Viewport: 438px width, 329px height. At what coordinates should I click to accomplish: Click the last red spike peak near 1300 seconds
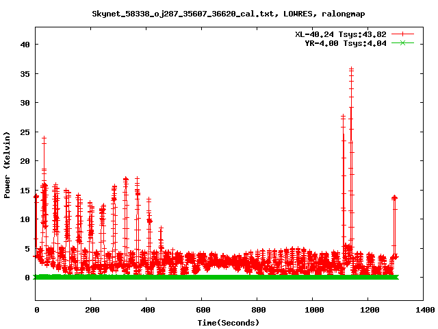[394, 197]
